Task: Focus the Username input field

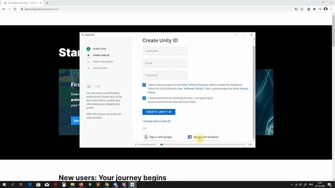Action: pyautogui.click(x=165, y=51)
